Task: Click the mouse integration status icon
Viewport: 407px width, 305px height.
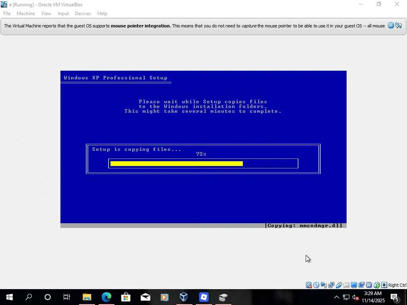Action: pyautogui.click(x=377, y=285)
